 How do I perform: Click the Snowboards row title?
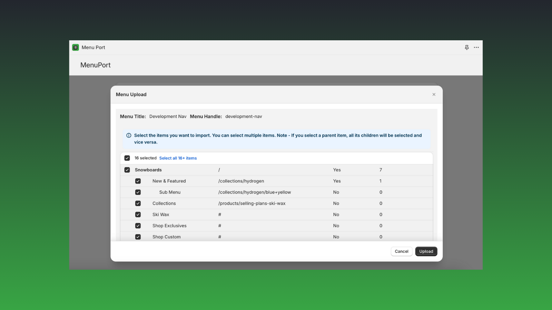click(x=148, y=170)
